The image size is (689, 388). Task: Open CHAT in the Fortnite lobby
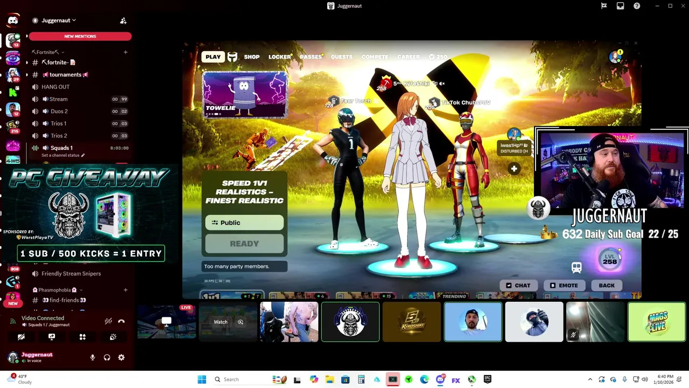(518, 286)
